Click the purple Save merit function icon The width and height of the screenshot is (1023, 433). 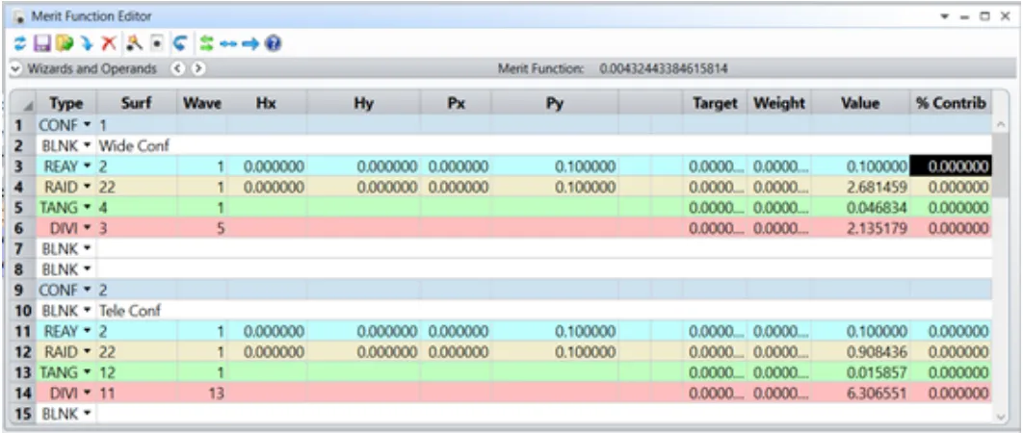41,44
